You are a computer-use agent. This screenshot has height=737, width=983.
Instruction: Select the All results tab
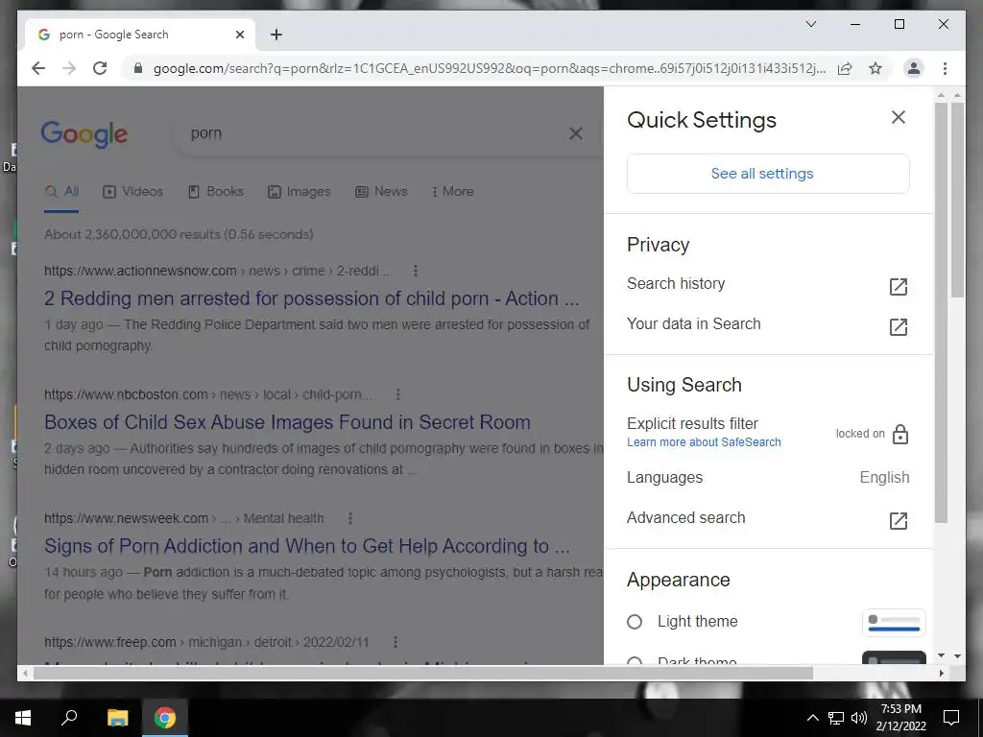tap(61, 192)
